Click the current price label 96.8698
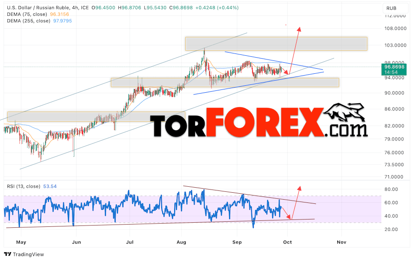 click(394, 67)
